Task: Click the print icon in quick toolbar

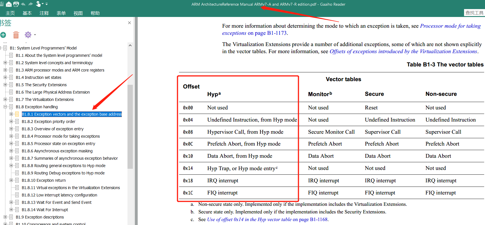Action: click(16, 4)
